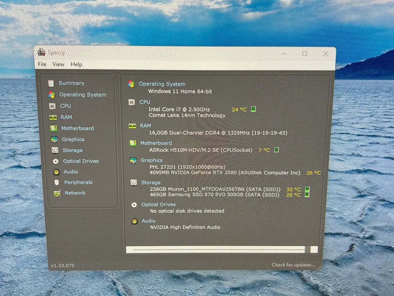Screen dimensions: 394x296
Task: Click the Audio speaker icon in sidebar
Action: tap(56, 172)
